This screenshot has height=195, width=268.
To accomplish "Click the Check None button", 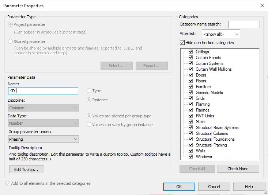I will pos(238,169).
